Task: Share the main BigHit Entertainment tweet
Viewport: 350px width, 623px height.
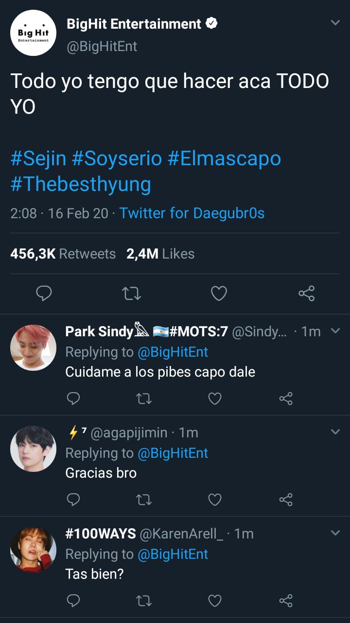Action: click(x=306, y=294)
